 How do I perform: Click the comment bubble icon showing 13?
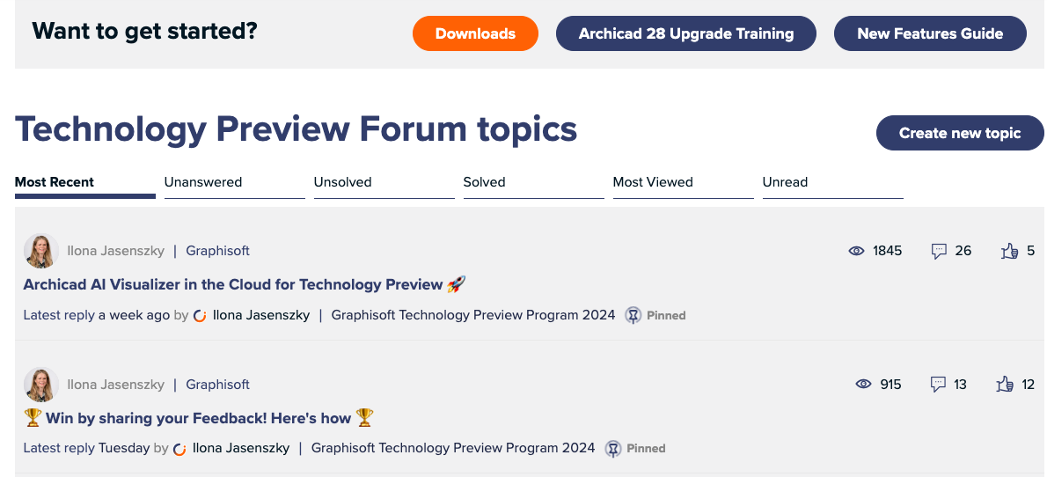coord(938,384)
